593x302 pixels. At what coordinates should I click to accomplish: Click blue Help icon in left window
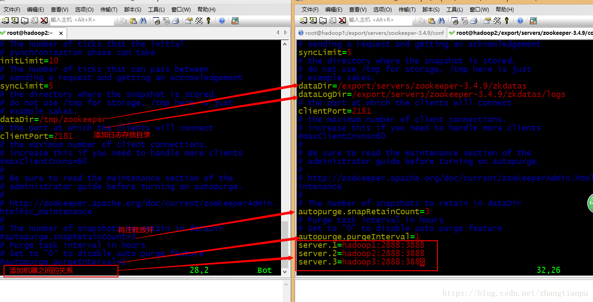pos(222,20)
